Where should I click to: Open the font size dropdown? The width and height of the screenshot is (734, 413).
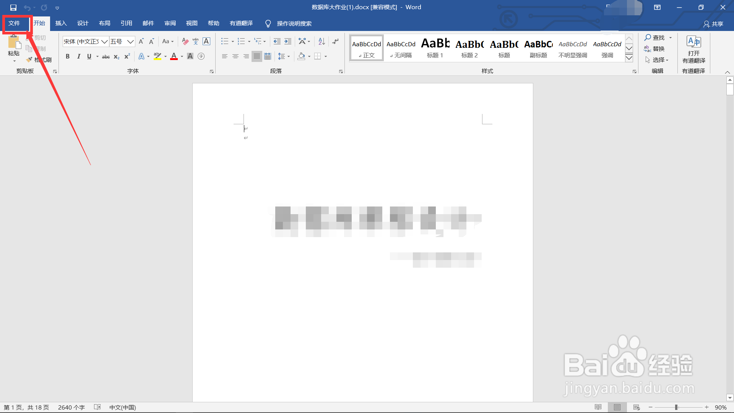point(130,41)
